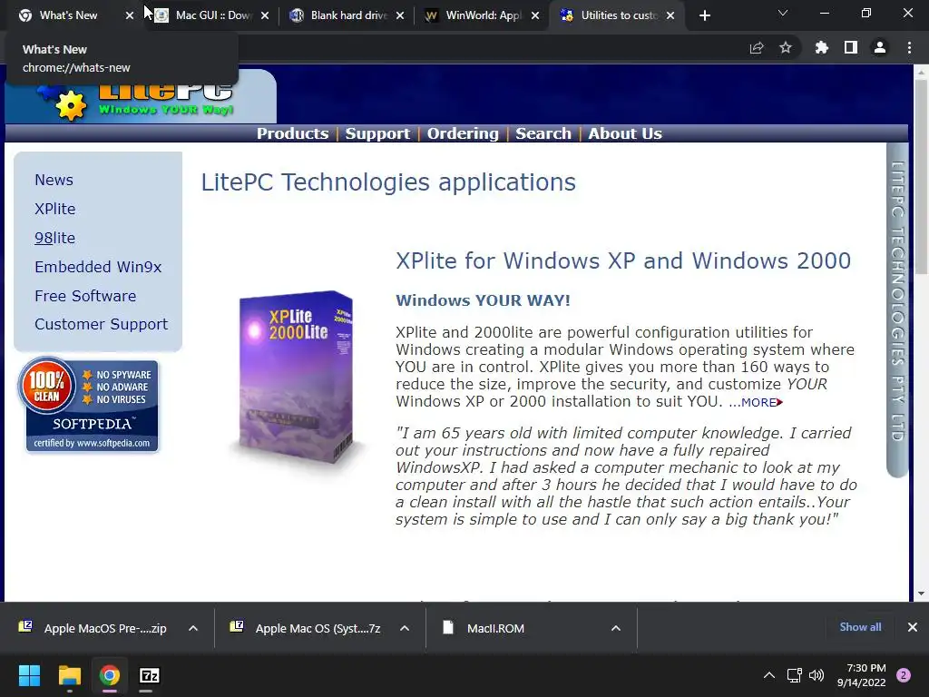
Task: Close the downloads bar
Action: [x=913, y=627]
